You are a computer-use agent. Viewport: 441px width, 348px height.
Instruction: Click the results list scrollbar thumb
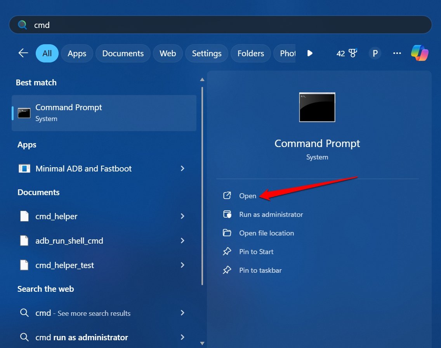(202, 186)
